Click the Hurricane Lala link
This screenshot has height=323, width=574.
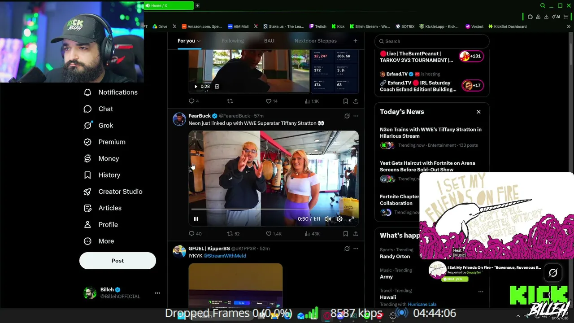pos(422,304)
